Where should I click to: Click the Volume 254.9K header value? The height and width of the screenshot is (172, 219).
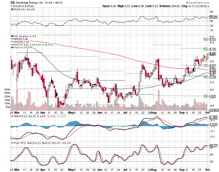[x=170, y=6]
